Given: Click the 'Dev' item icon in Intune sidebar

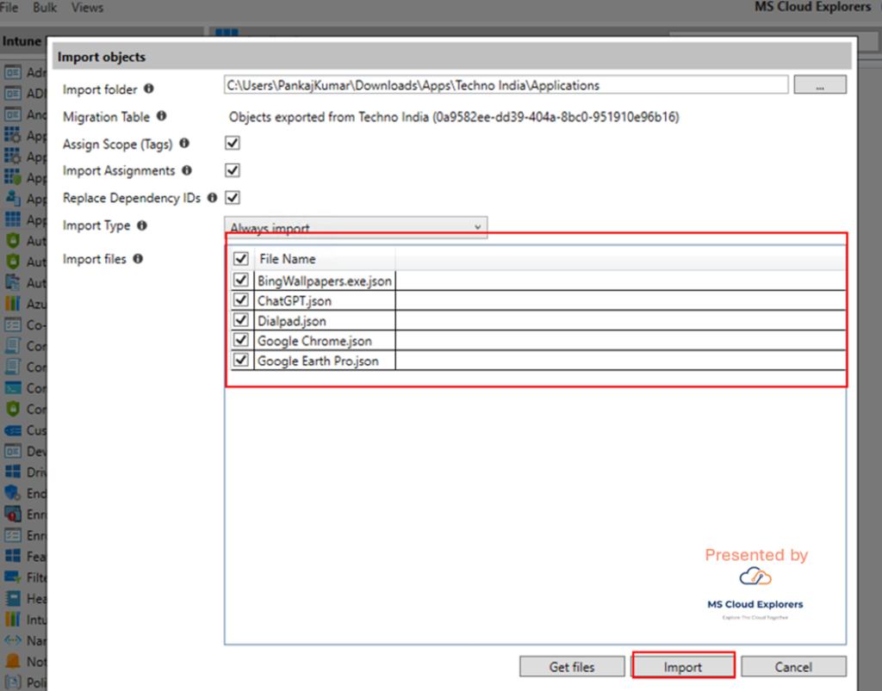Looking at the screenshot, I should pos(12,452).
